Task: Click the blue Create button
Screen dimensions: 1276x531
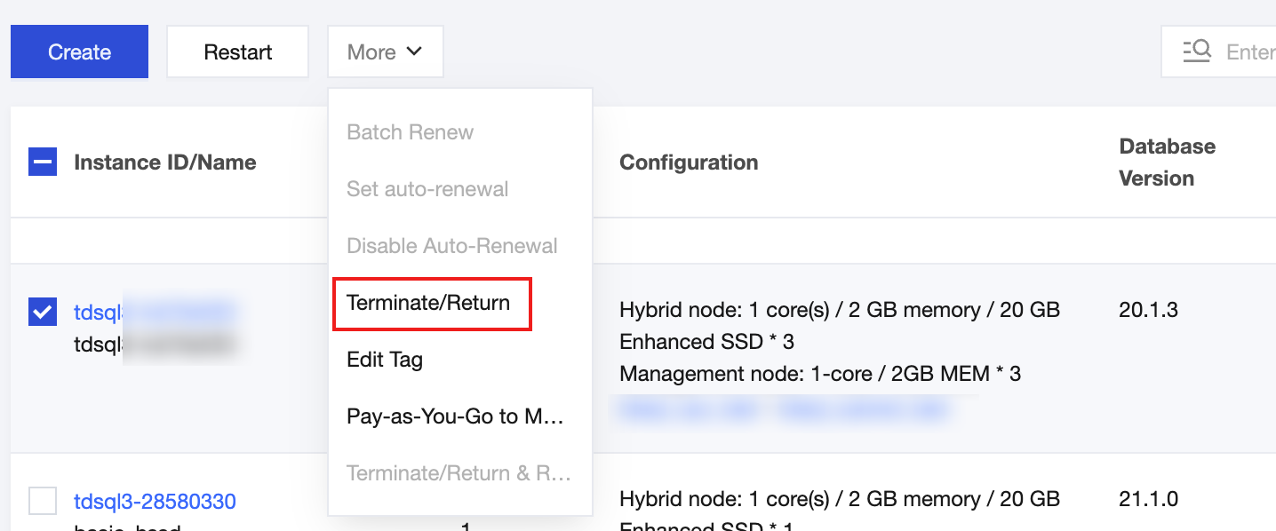Action: (x=79, y=52)
